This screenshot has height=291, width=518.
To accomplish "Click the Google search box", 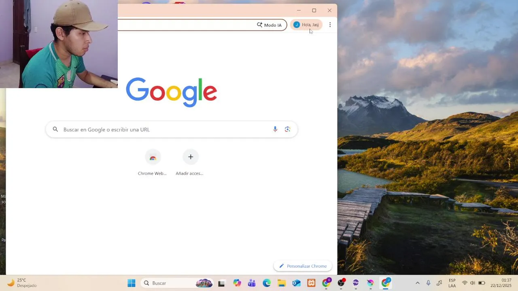I will click(x=172, y=129).
